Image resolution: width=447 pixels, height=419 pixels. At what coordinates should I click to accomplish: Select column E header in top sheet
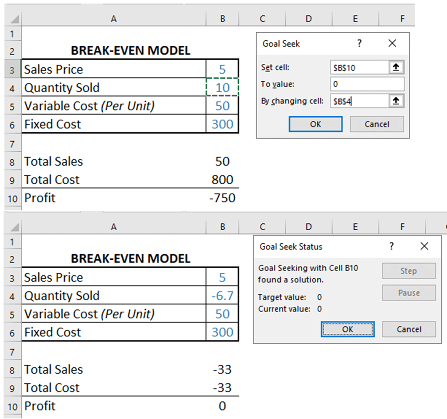pos(355,19)
